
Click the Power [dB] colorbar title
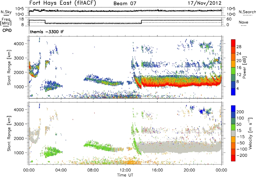pos(244,67)
